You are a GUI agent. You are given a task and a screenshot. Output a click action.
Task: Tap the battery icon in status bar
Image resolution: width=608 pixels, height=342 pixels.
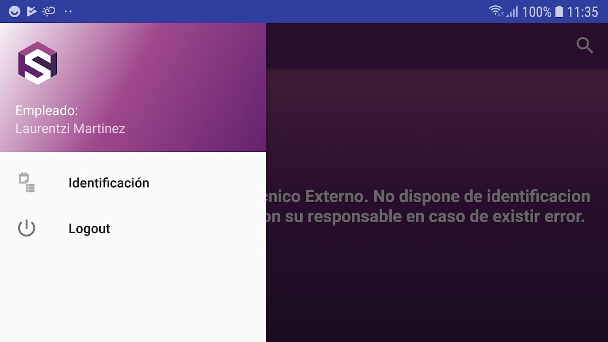559,12
